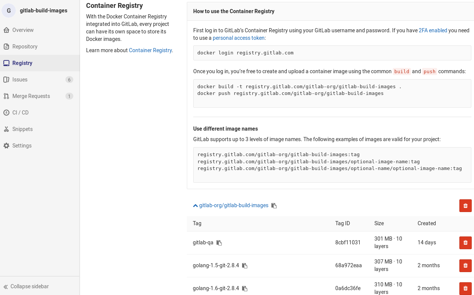Image resolution: width=474 pixels, height=295 pixels.
Task: Collapse the sidebar
Action: pyautogui.click(x=26, y=286)
